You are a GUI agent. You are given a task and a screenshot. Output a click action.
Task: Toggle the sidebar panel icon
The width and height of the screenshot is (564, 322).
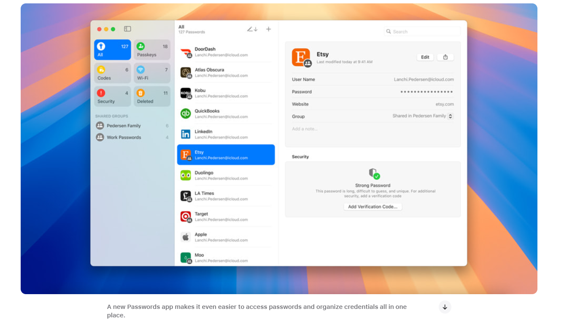coord(127,29)
